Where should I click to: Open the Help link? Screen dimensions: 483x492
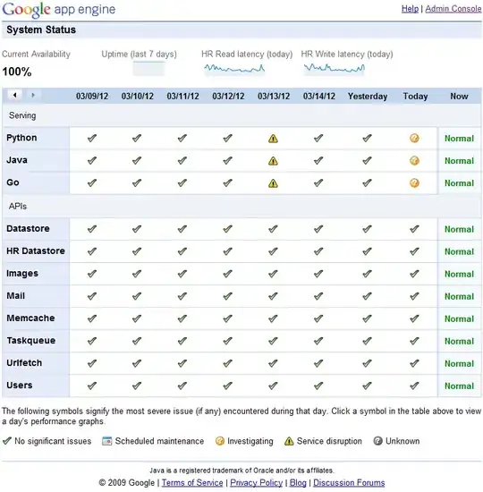pos(410,9)
